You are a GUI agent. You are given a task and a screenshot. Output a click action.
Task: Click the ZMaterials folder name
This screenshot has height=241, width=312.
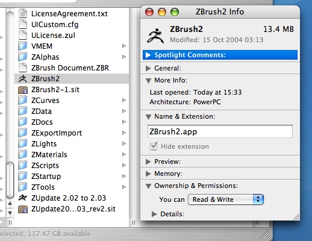(49, 155)
